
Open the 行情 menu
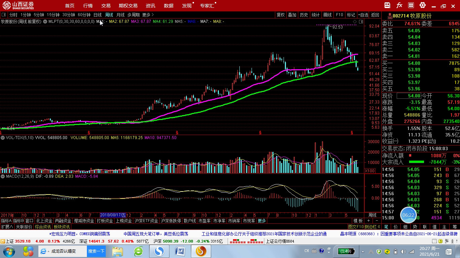pyautogui.click(x=88, y=6)
